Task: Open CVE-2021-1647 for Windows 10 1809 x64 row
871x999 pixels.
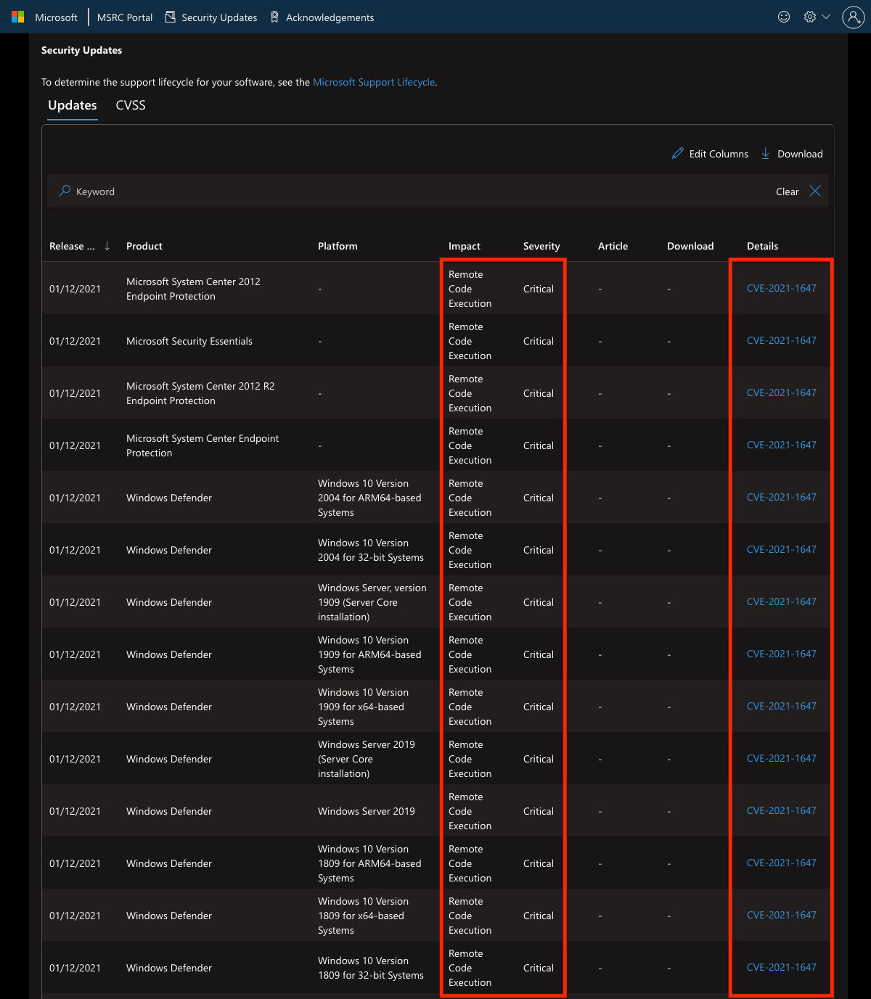Action: click(x=782, y=915)
